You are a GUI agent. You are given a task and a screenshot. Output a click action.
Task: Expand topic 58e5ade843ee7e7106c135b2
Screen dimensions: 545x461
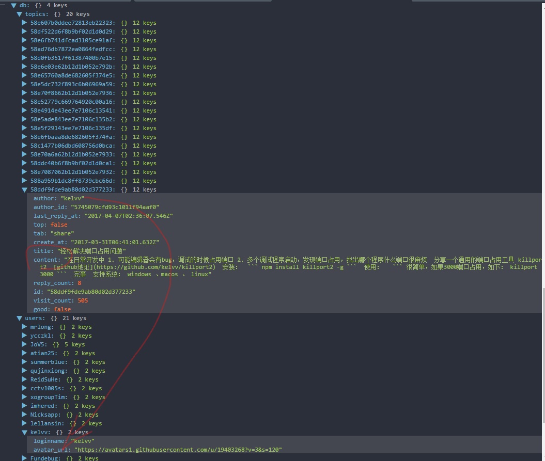point(24,119)
